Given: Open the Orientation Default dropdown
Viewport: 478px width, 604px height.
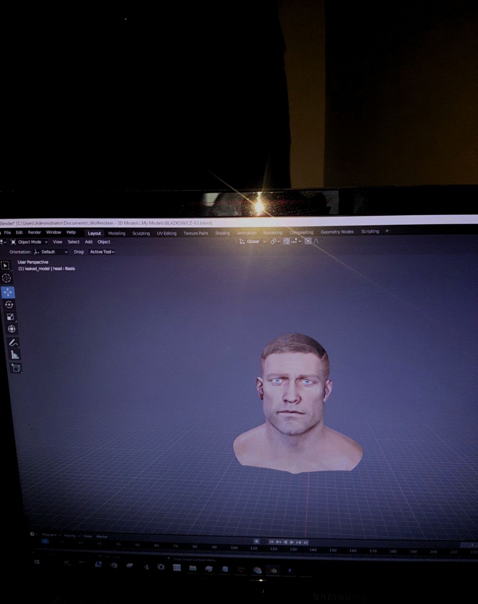Looking at the screenshot, I should click(x=51, y=252).
